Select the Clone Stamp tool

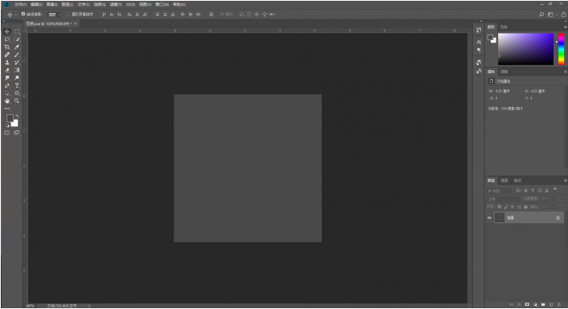click(7, 63)
